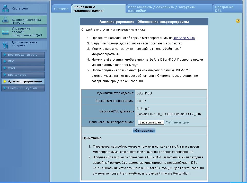
Task: Click the FwVer:3.16.18.0_TC3086 text line
Action: [169, 114]
